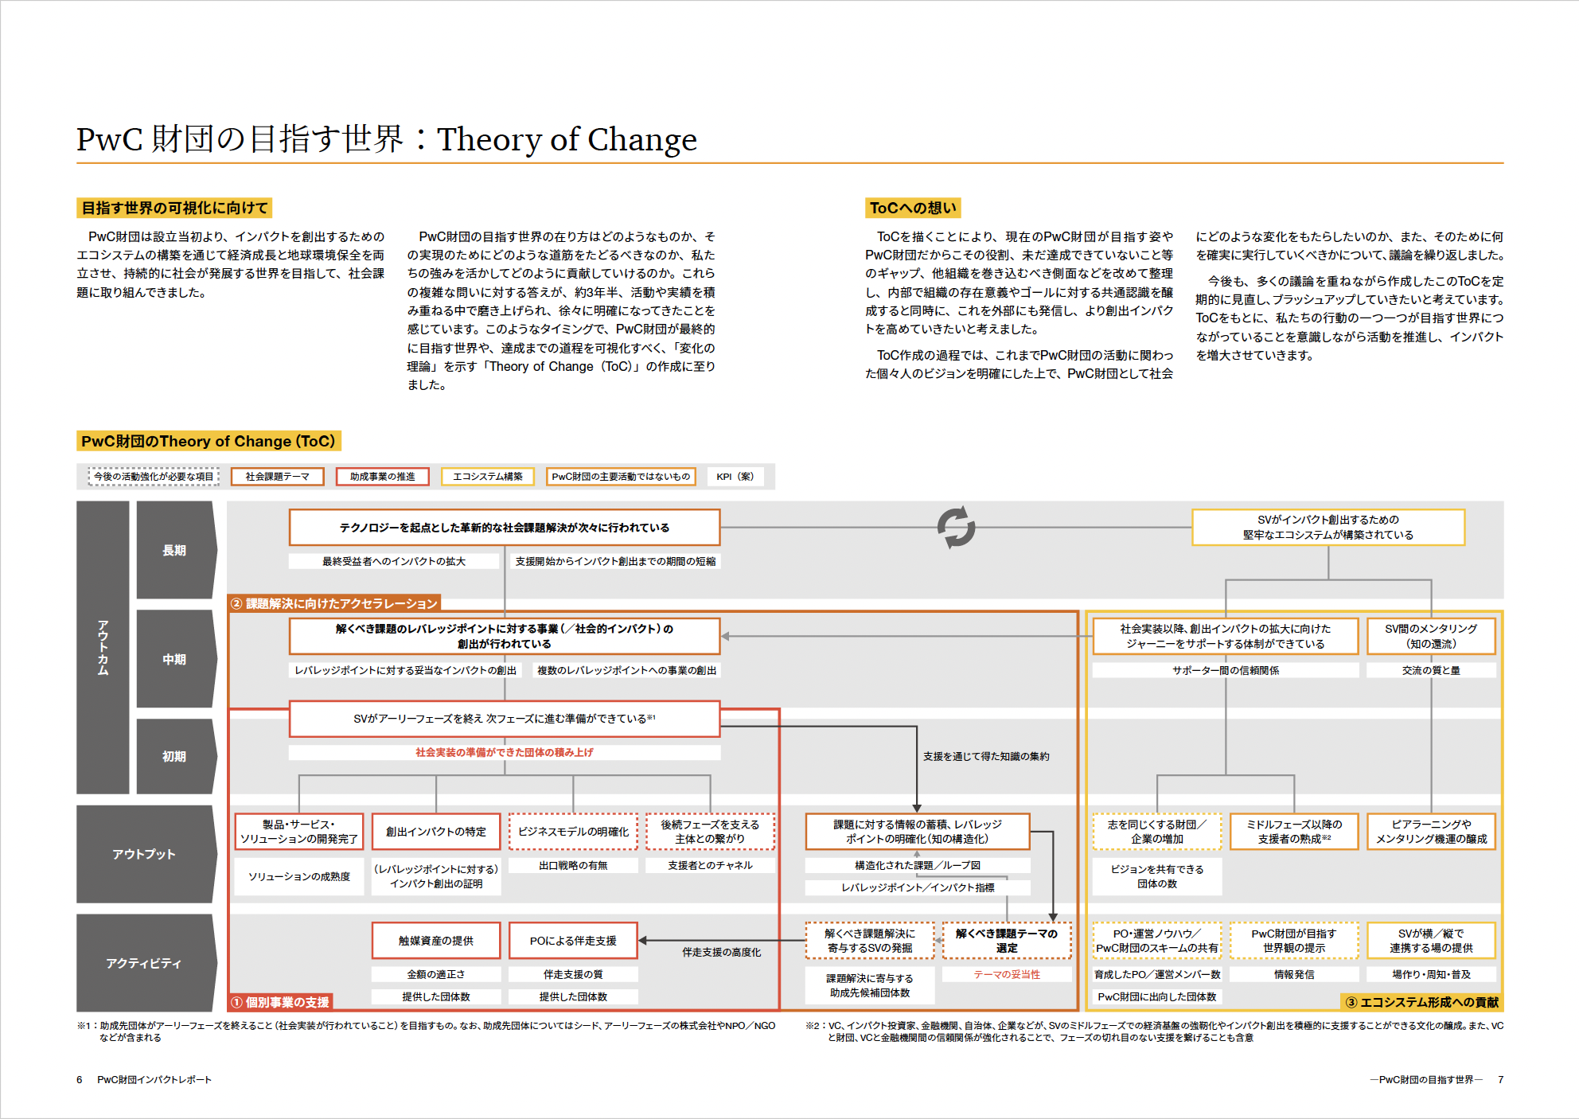Image resolution: width=1579 pixels, height=1119 pixels.
Task: Select the アウトプット row header
Action: (x=144, y=854)
